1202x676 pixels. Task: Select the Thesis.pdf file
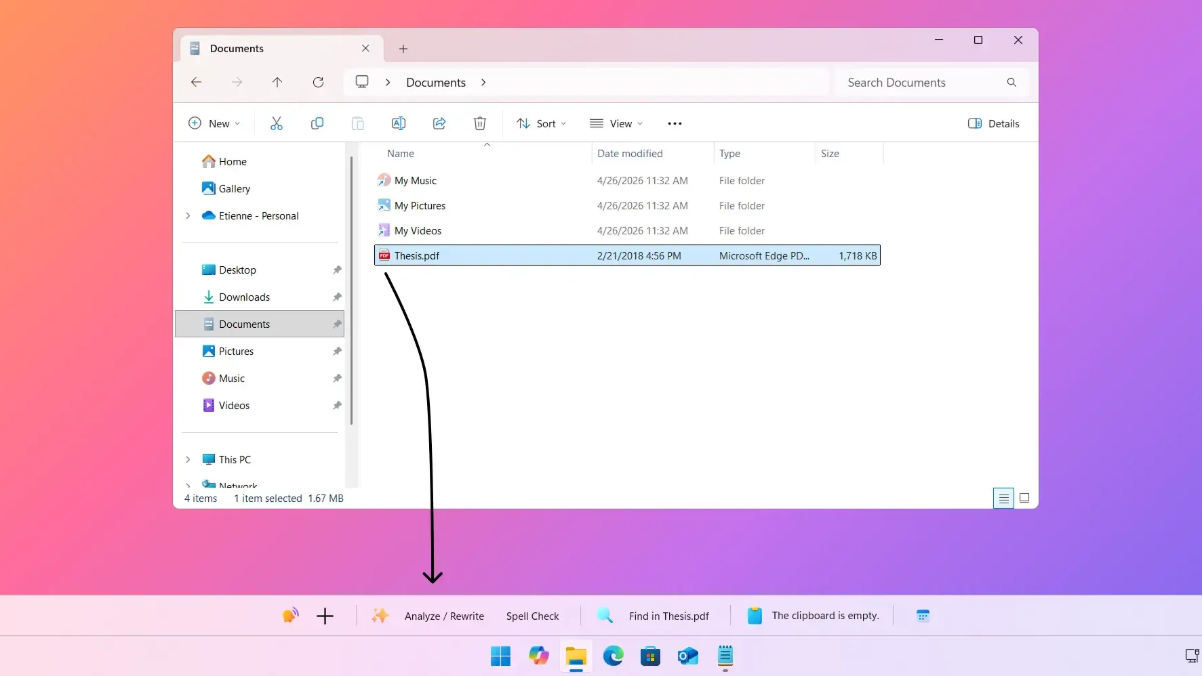click(627, 255)
